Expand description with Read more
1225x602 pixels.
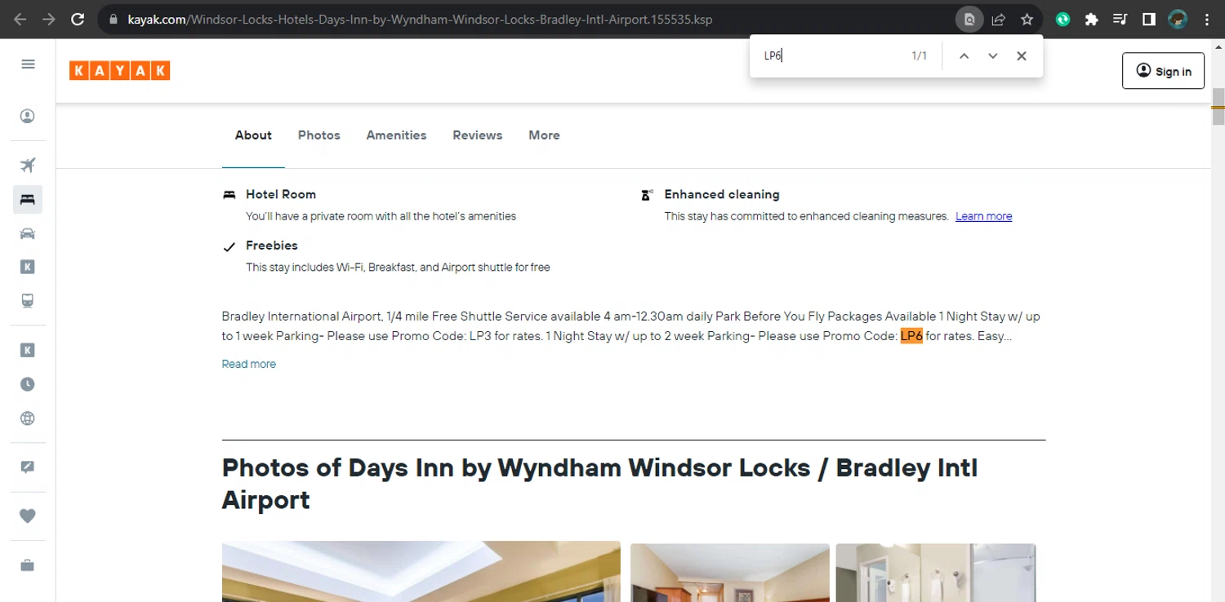(x=249, y=364)
